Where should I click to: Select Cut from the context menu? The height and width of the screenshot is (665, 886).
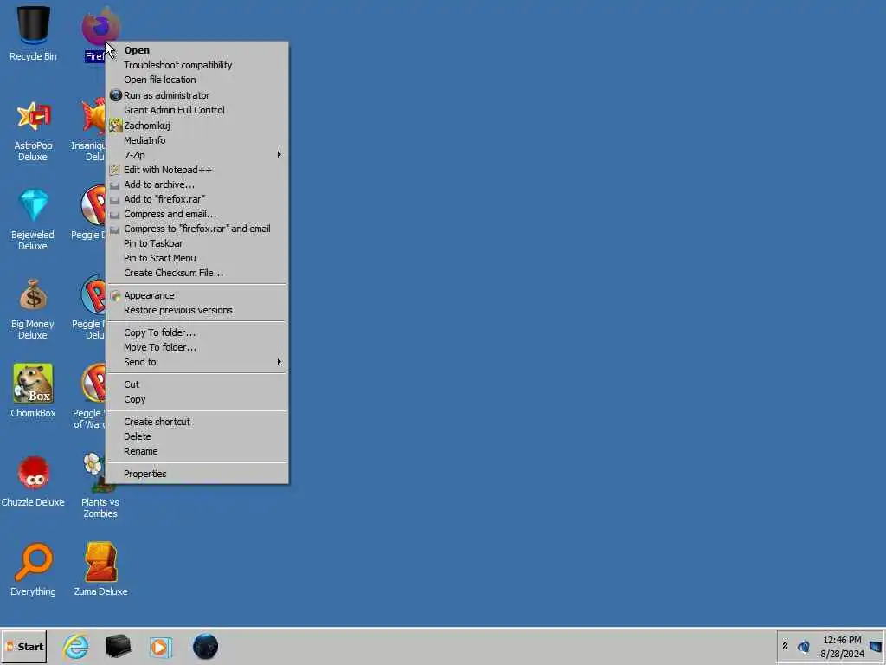click(196, 384)
